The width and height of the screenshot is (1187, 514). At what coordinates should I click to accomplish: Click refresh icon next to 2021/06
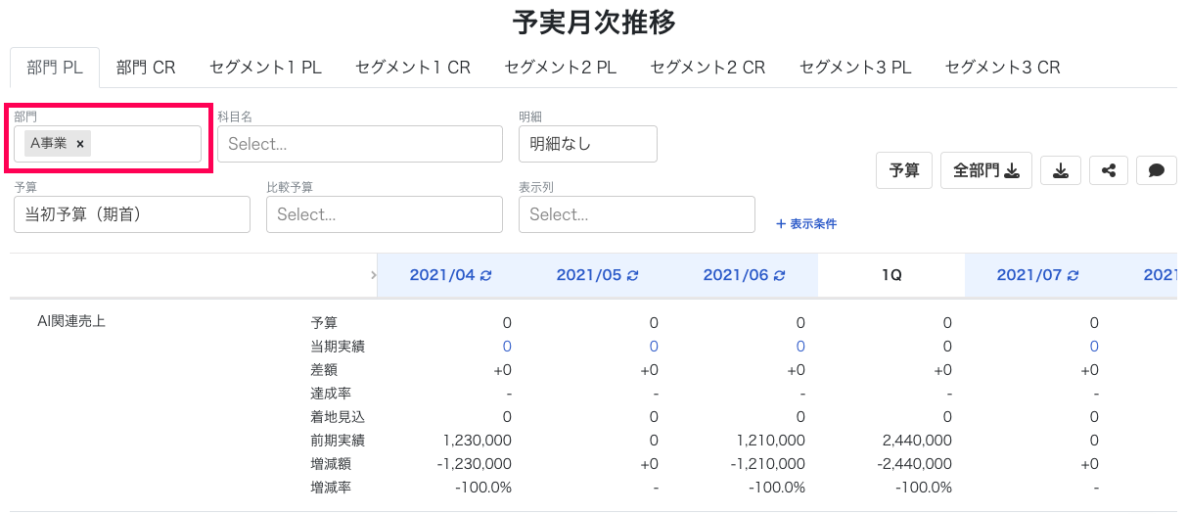point(779,276)
